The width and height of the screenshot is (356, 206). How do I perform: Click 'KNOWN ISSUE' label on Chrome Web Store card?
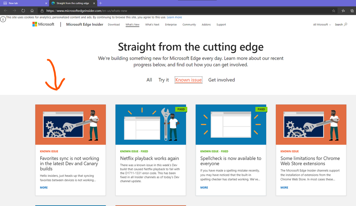pos(289,151)
